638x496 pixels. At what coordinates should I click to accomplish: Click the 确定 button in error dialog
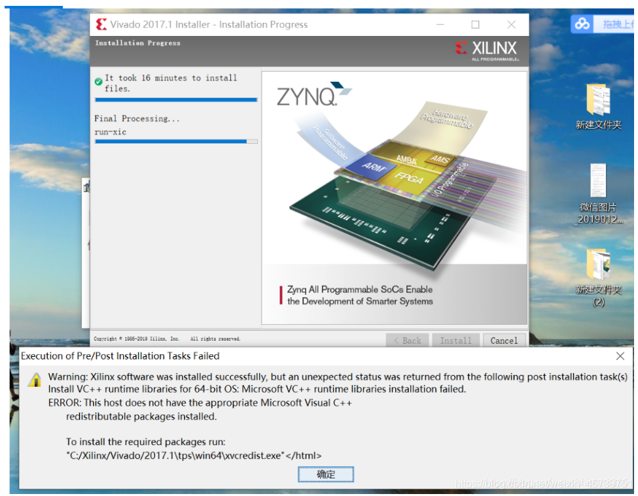tap(325, 474)
